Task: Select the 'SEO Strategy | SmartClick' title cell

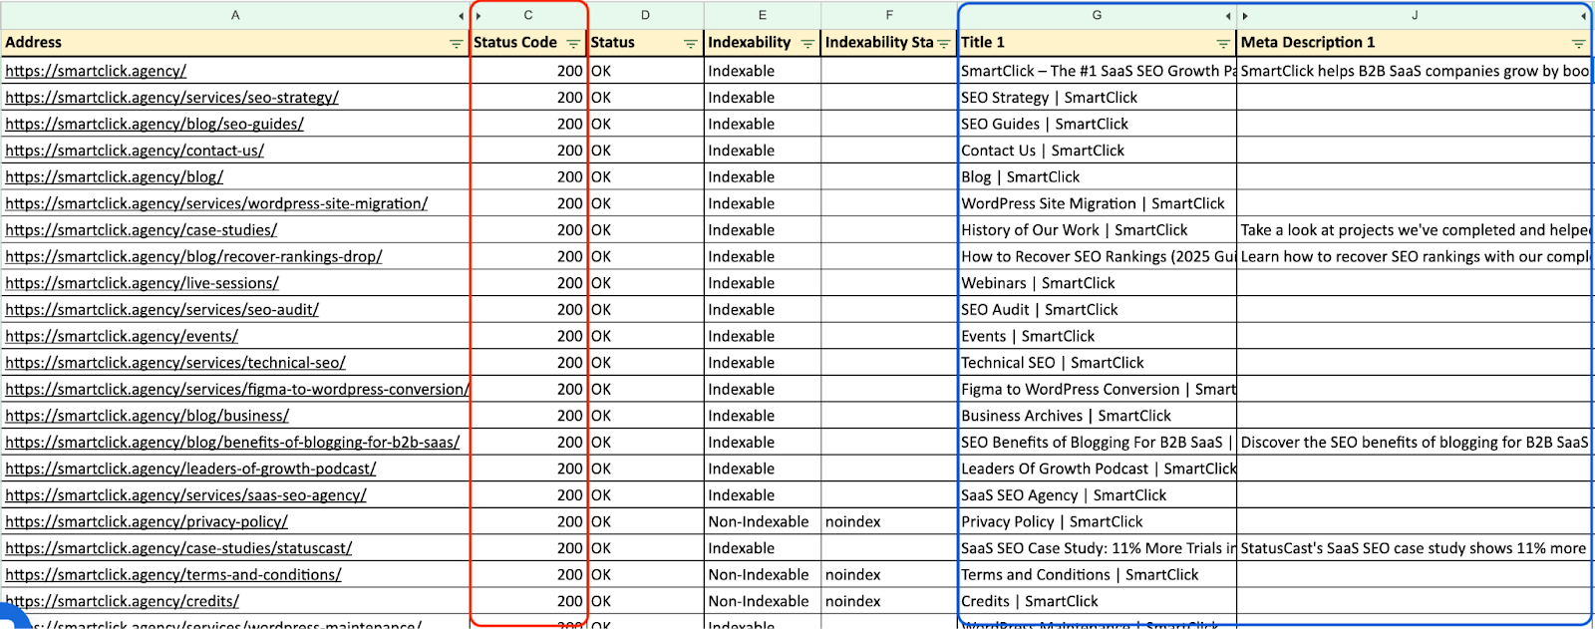Action: pyautogui.click(x=1097, y=98)
